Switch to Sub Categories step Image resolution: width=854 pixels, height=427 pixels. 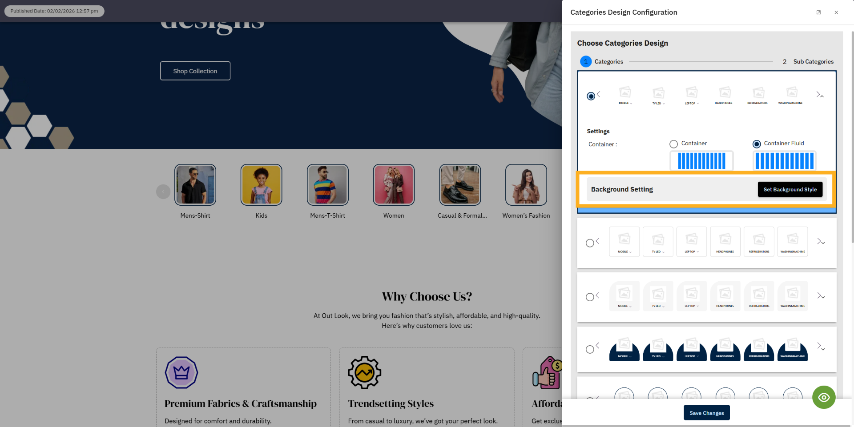point(808,62)
